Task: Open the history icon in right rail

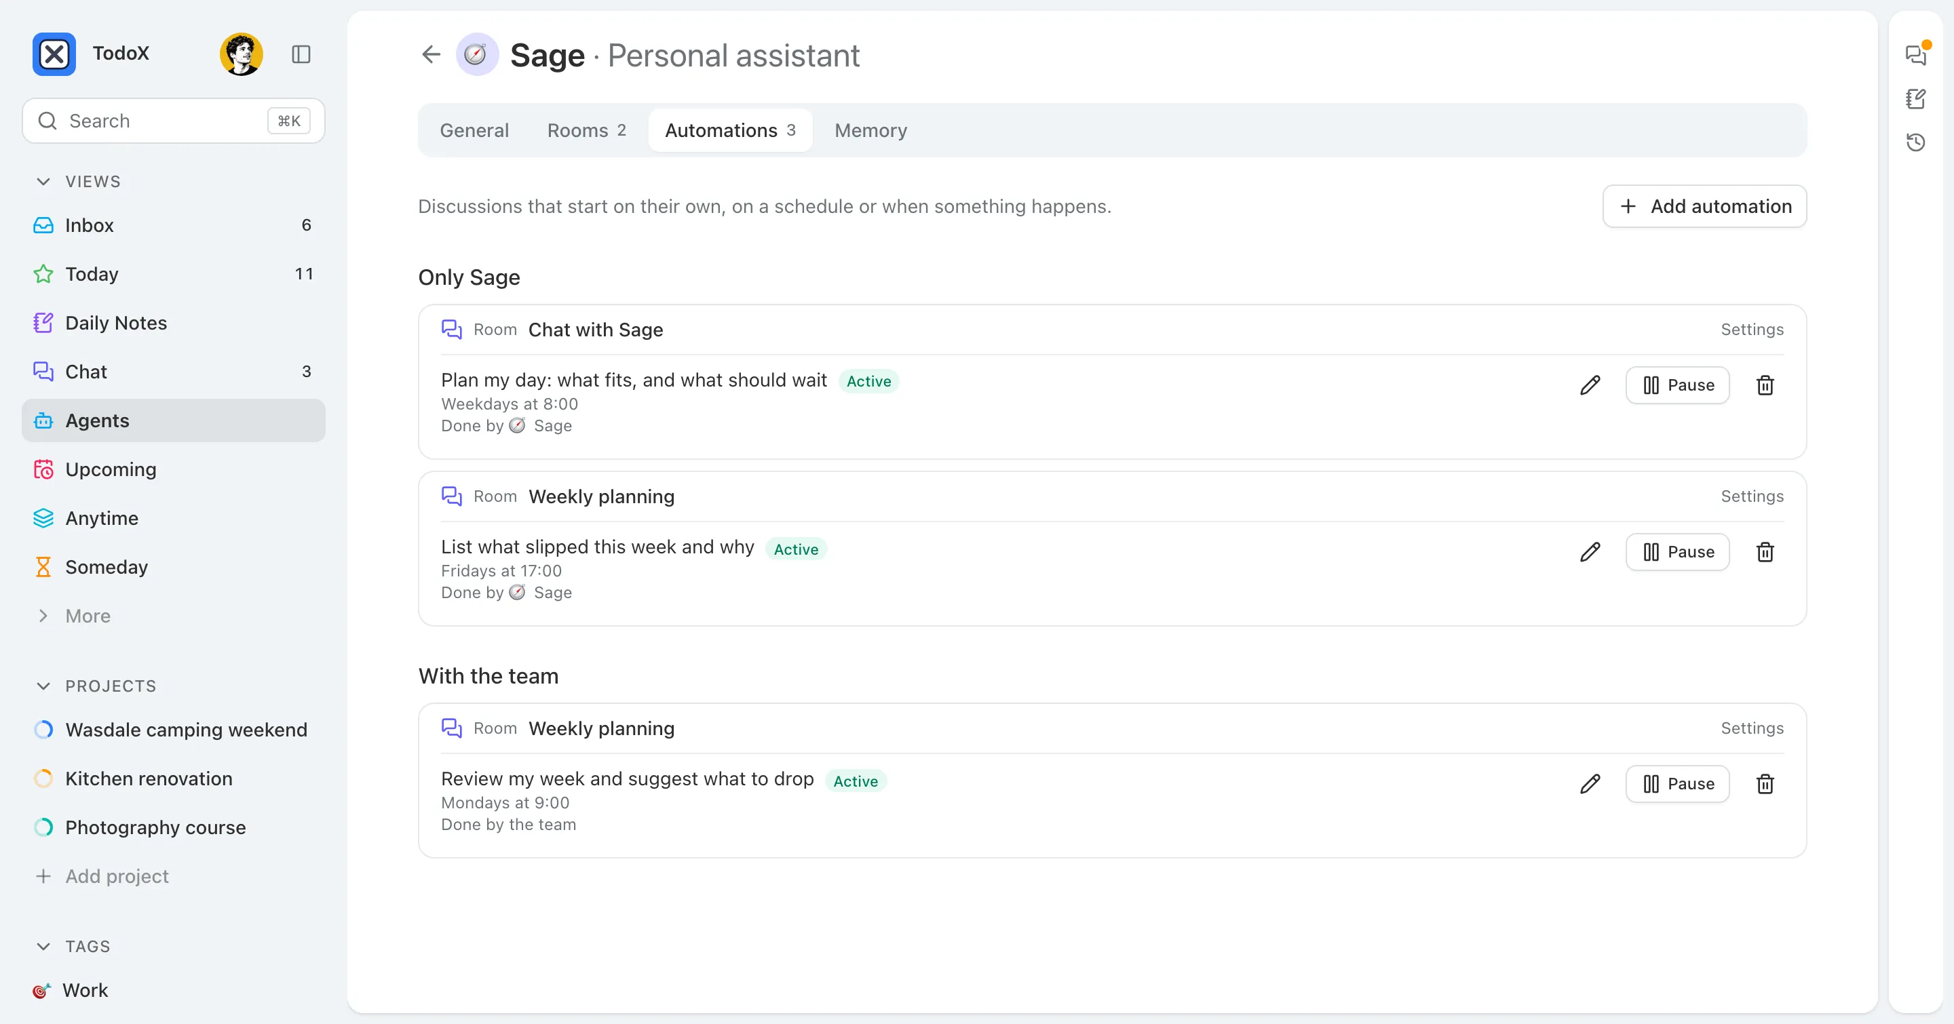Action: pos(1916,142)
